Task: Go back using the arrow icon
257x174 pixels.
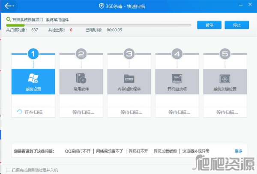Action: 9,6
